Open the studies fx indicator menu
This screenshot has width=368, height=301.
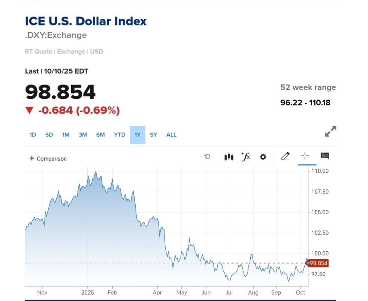(x=245, y=157)
